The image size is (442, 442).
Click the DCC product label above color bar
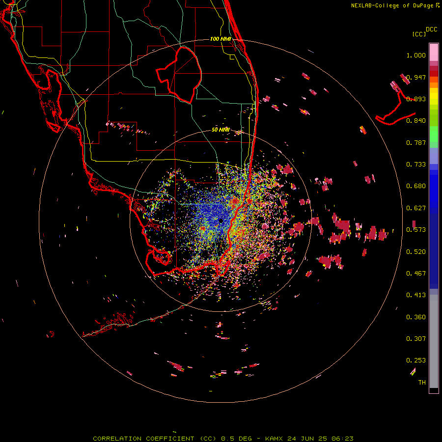(431, 29)
